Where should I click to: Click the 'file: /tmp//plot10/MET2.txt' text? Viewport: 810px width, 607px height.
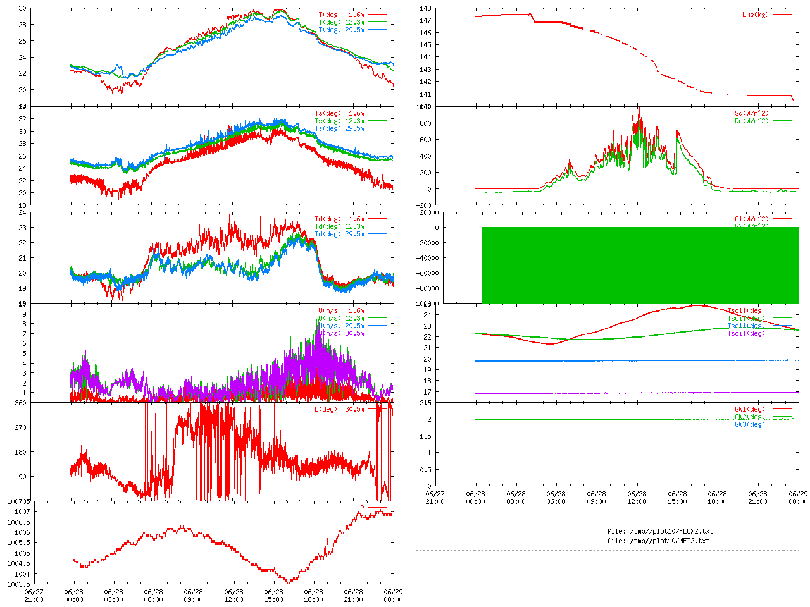pyautogui.click(x=658, y=541)
